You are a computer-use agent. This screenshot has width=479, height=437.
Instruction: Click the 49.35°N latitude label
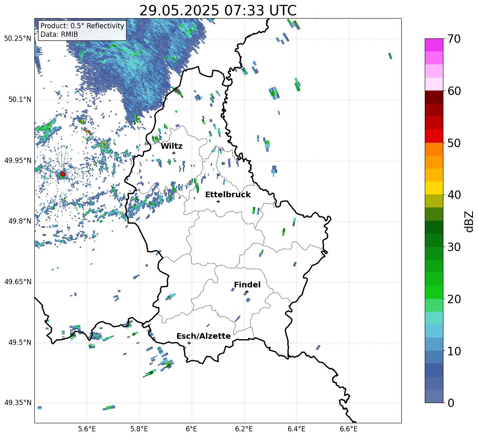pos(18,403)
